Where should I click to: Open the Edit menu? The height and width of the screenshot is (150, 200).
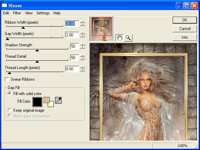[x=6, y=13]
